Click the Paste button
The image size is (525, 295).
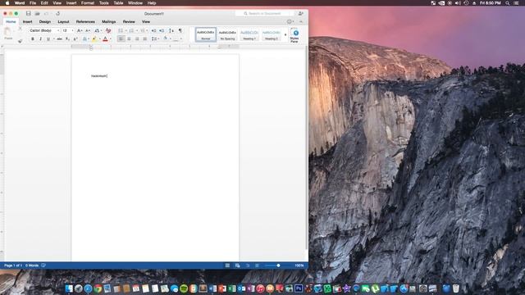tap(8, 34)
